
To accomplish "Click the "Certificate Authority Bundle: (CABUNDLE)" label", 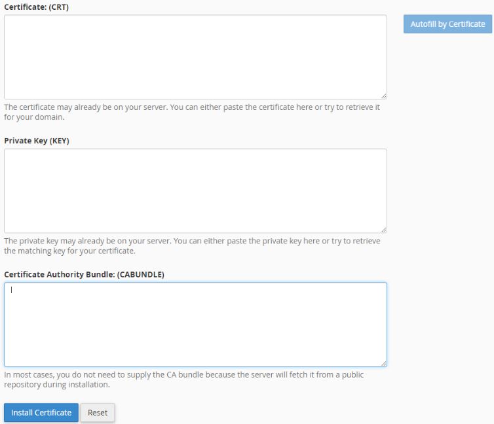I will click(84, 274).
